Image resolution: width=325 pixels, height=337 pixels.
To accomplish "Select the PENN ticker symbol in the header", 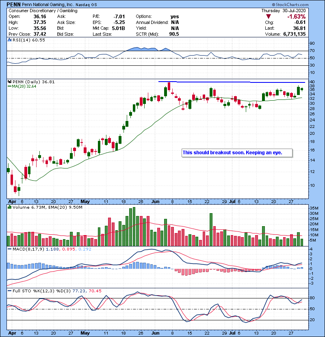I will [13, 4].
